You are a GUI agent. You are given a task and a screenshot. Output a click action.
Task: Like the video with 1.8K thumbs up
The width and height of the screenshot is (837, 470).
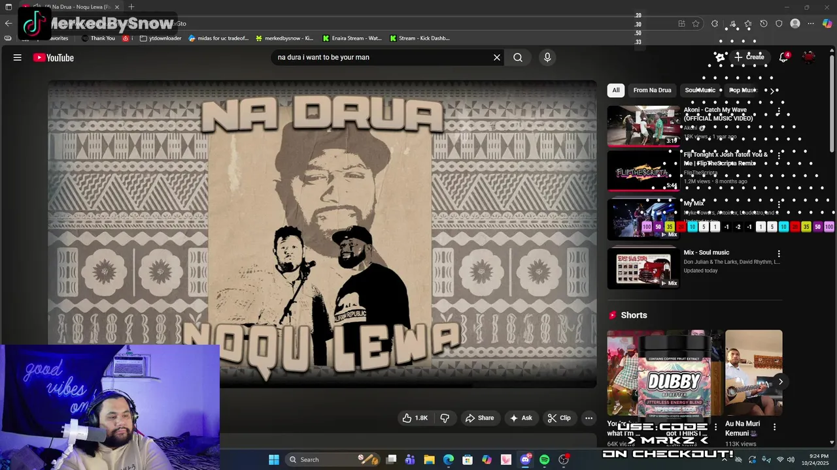415,418
